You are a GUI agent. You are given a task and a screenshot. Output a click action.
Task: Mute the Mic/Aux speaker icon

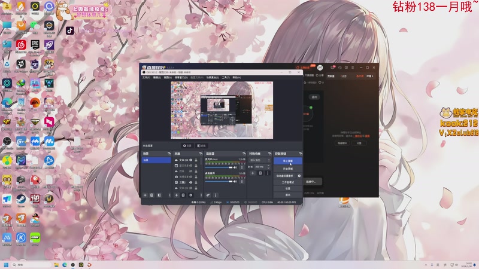tap(235, 167)
